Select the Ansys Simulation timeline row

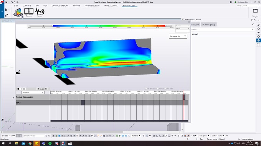(102, 97)
